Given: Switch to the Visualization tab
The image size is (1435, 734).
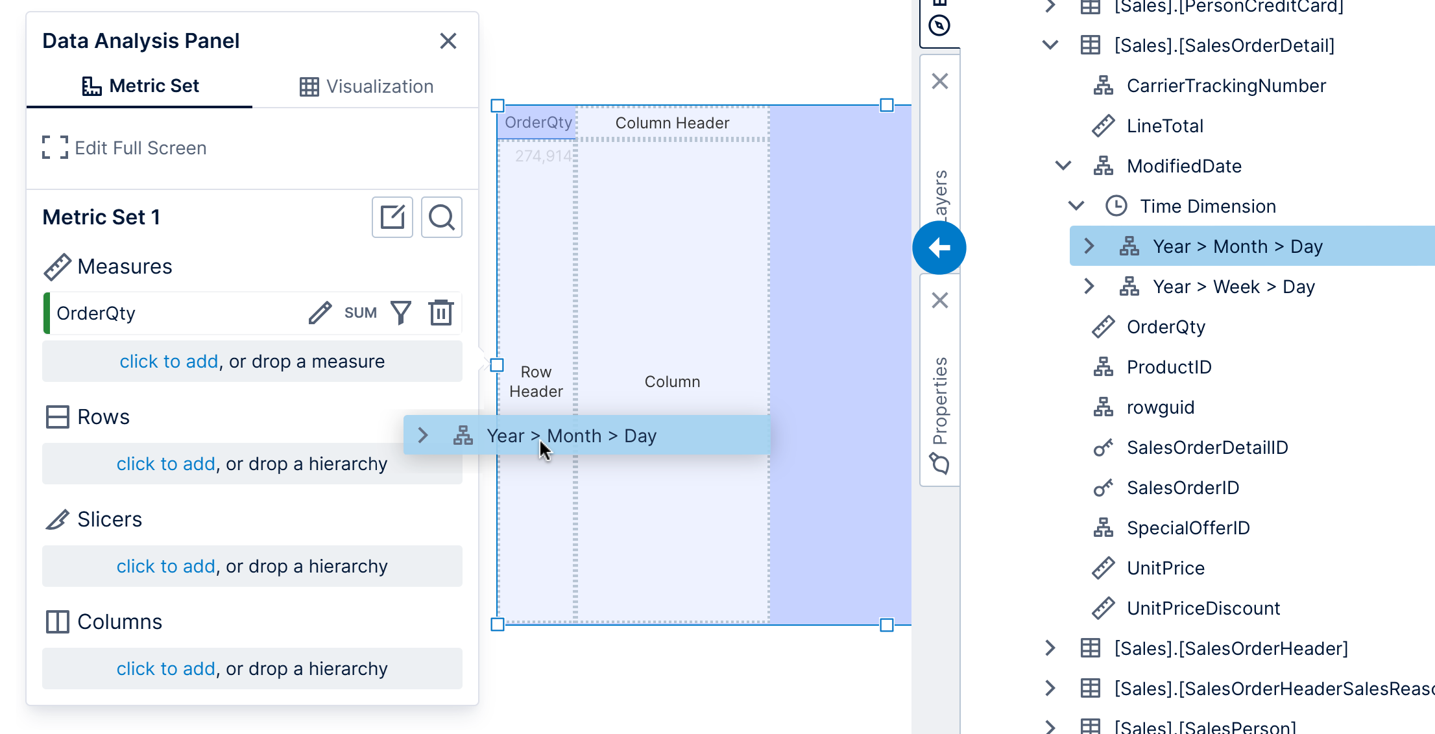Looking at the screenshot, I should tap(367, 86).
